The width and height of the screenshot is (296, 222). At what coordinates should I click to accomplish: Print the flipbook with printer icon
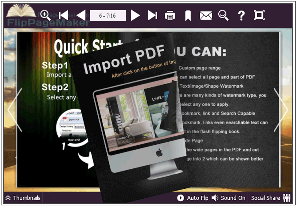tap(170, 16)
